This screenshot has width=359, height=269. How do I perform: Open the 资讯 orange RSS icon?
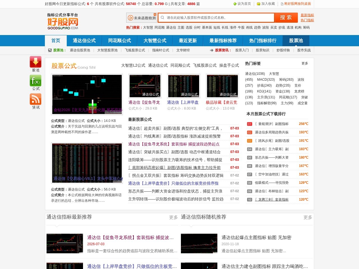(x=36, y=99)
